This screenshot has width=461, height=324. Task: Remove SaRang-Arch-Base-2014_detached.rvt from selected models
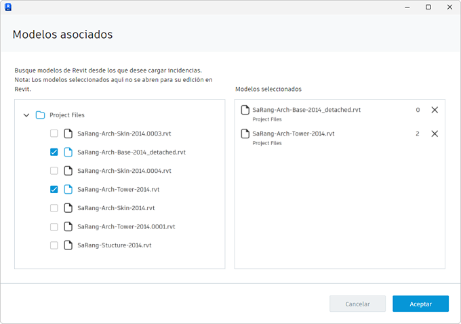pos(435,110)
